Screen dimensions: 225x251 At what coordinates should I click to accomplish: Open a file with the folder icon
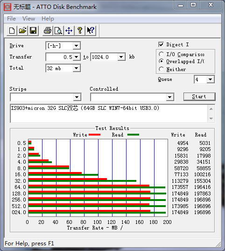pyautogui.click(x=22, y=30)
